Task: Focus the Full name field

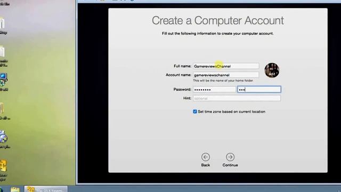Action: (226, 66)
